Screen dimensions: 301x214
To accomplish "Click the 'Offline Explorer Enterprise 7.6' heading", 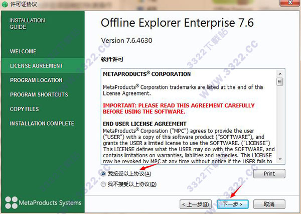I will click(x=178, y=23).
